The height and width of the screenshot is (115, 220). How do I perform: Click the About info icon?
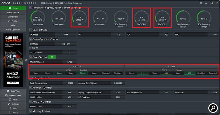pyautogui.click(x=10, y=112)
